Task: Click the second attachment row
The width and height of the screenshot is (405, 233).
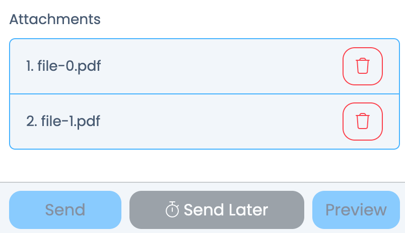Action: pyautogui.click(x=205, y=122)
